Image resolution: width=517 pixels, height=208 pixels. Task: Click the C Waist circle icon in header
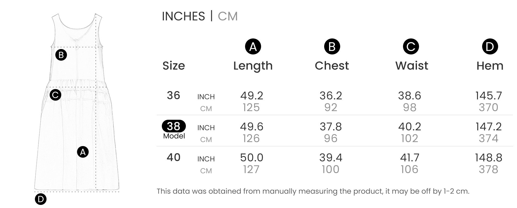pyautogui.click(x=411, y=46)
